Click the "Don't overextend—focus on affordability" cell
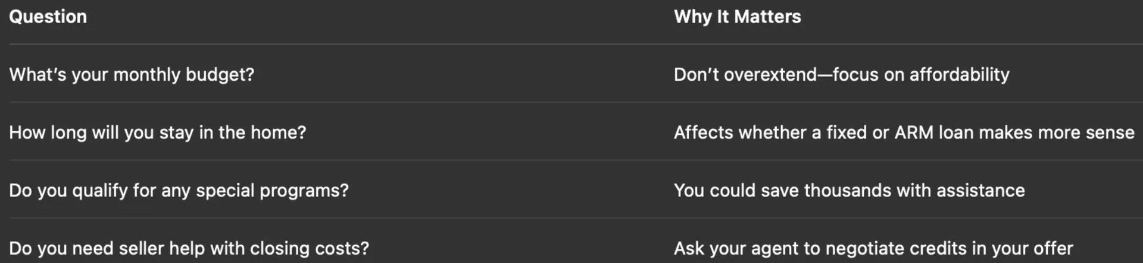This screenshot has height=263, width=1143. [x=841, y=75]
